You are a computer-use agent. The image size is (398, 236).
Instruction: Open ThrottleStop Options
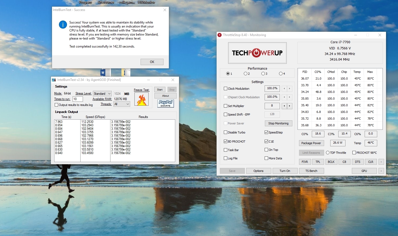coord(258,171)
